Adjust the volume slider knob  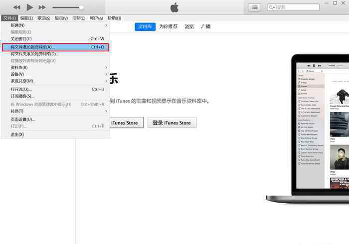[81, 7]
